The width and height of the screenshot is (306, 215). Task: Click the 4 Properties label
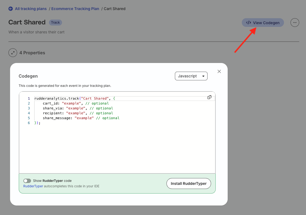click(32, 53)
